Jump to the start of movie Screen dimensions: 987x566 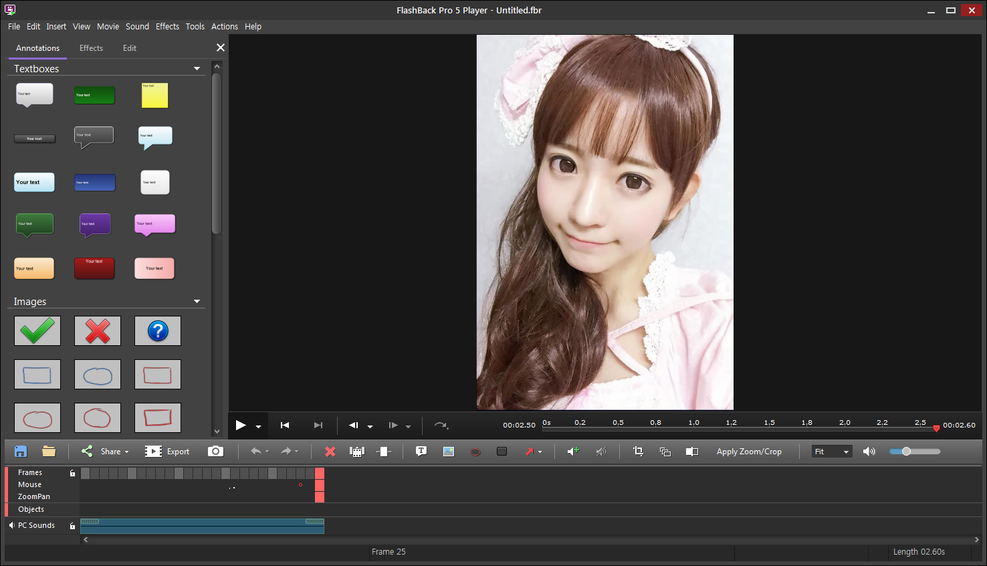pos(285,425)
